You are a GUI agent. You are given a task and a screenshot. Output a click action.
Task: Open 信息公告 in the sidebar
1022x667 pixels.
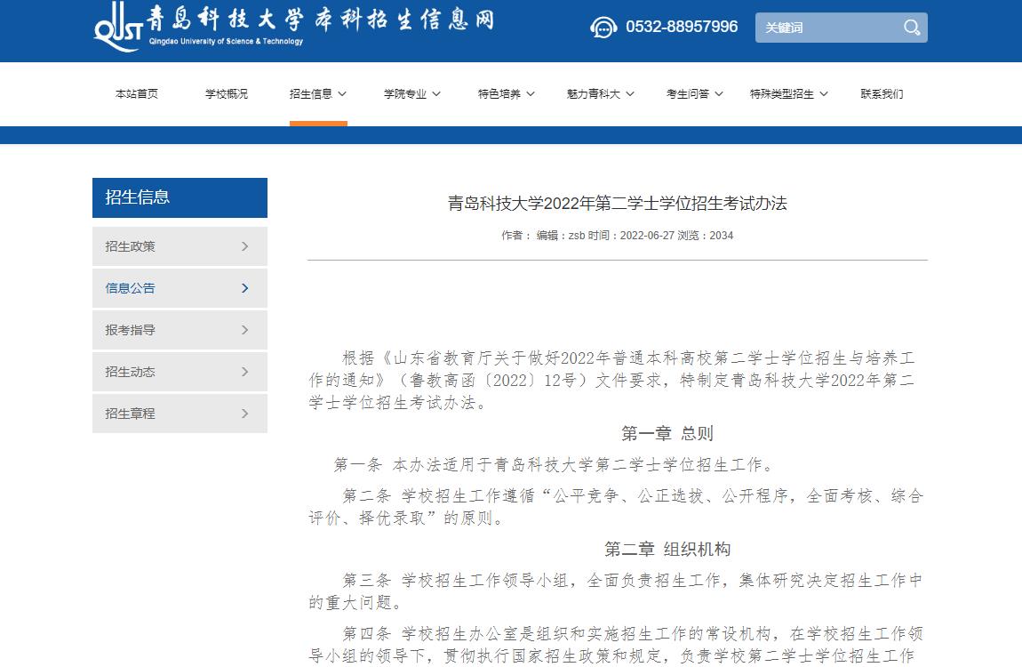click(180, 288)
